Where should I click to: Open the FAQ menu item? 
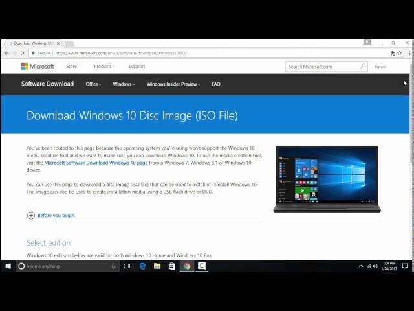(216, 84)
